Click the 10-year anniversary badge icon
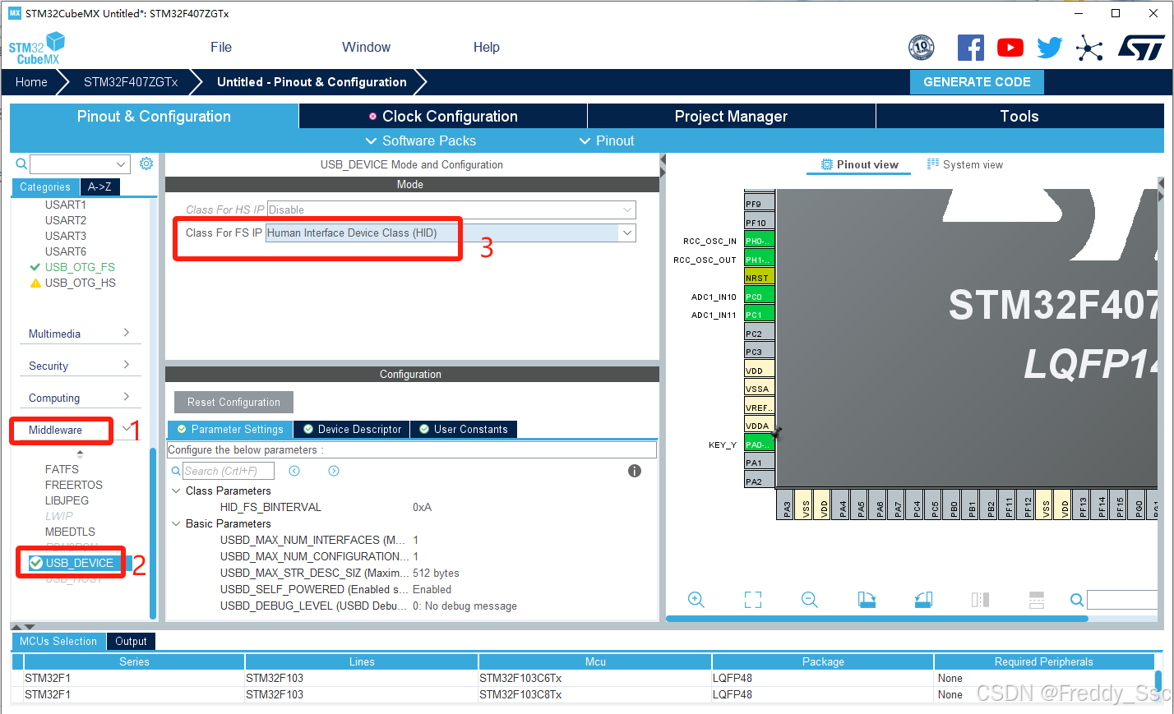 coord(922,48)
